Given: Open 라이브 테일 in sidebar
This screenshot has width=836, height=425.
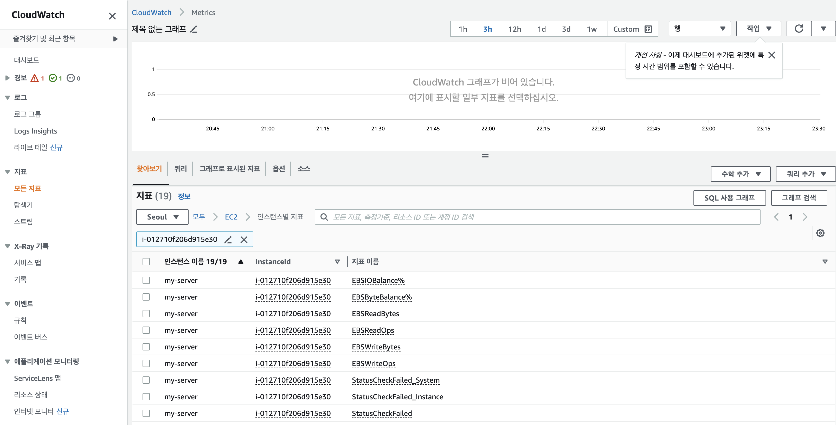Looking at the screenshot, I should pos(30,148).
